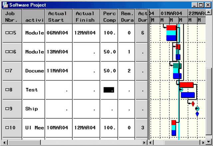
Task: Select the Actual Finish column header
Action: click(x=86, y=17)
